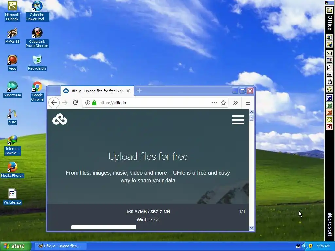View connection security via the green padlock
This screenshot has height=251, width=335.
(x=94, y=103)
